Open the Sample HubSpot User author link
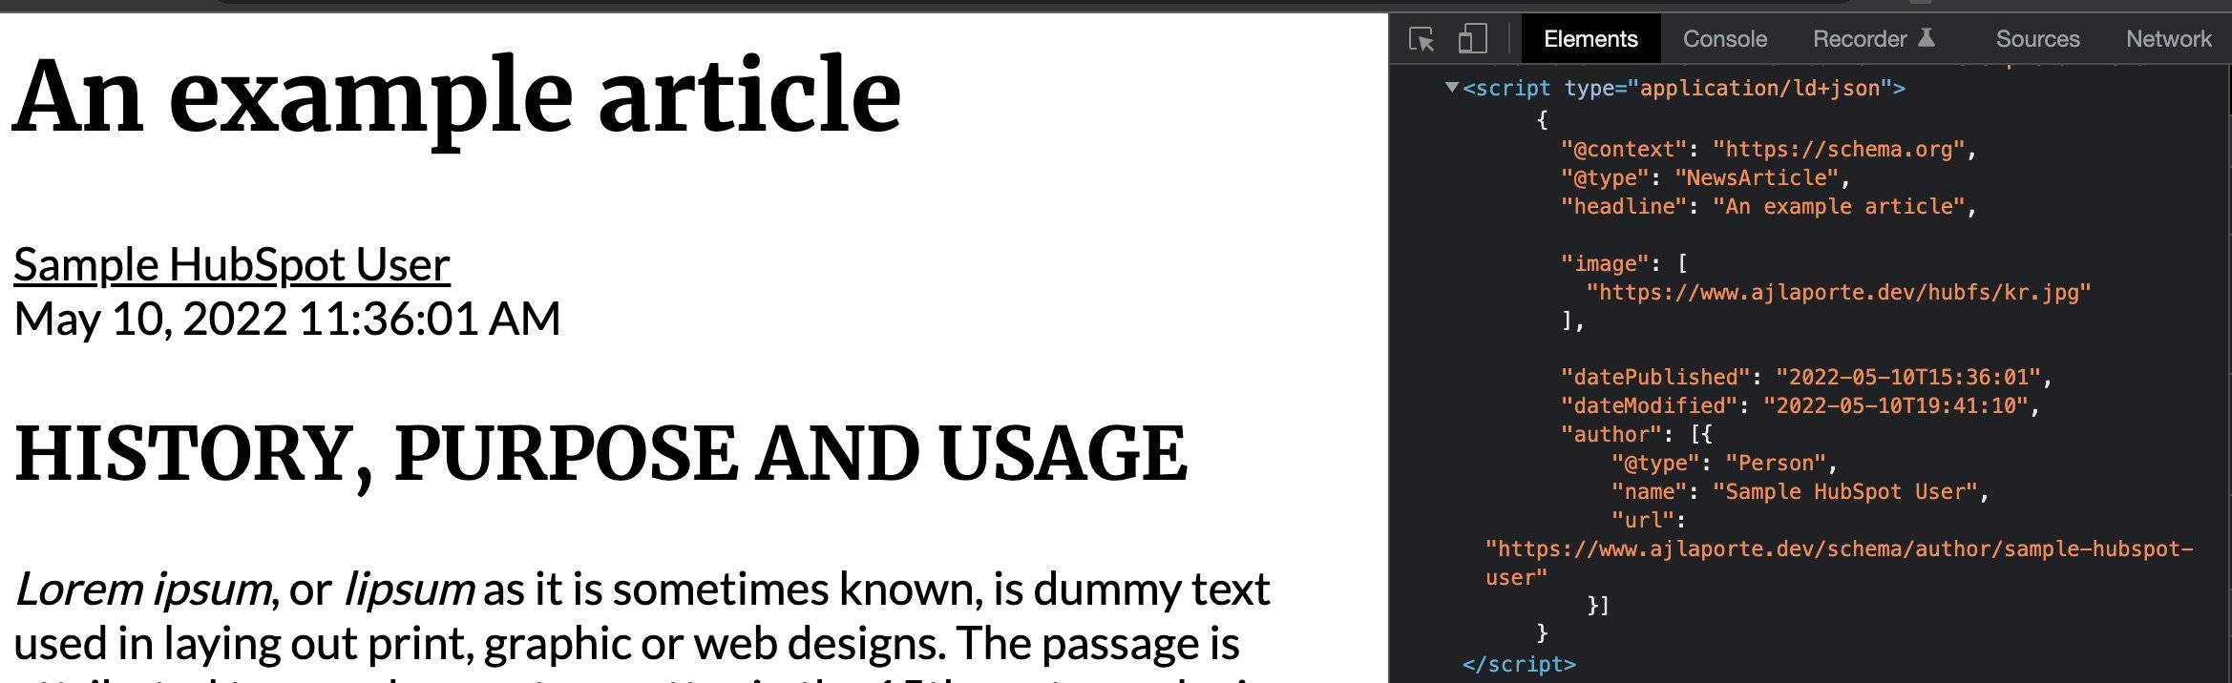This screenshot has width=2232, height=683. point(231,265)
